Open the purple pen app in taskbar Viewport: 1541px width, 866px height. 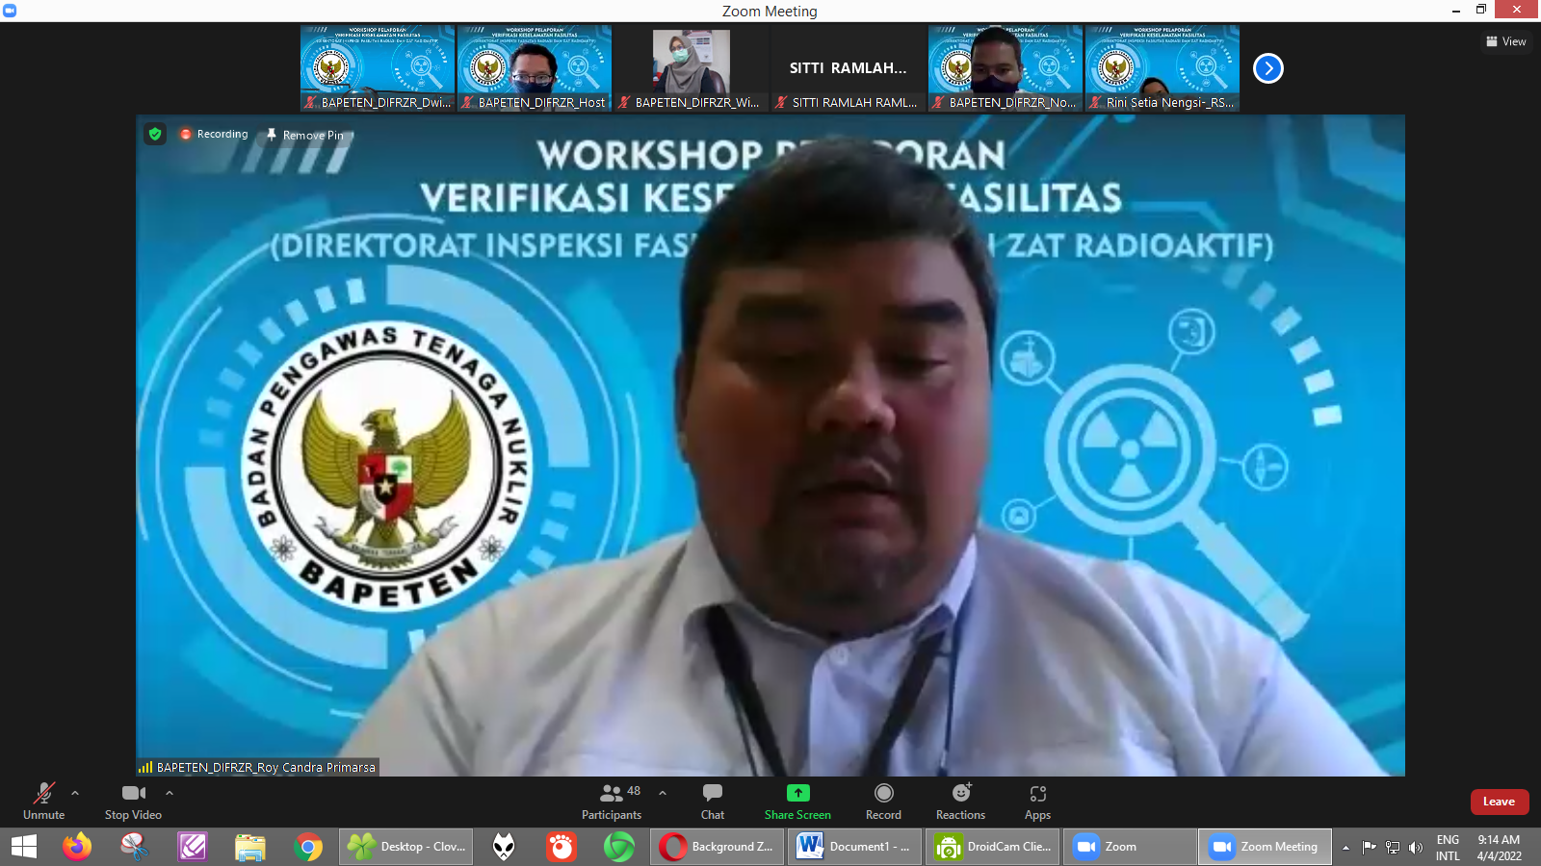click(193, 847)
